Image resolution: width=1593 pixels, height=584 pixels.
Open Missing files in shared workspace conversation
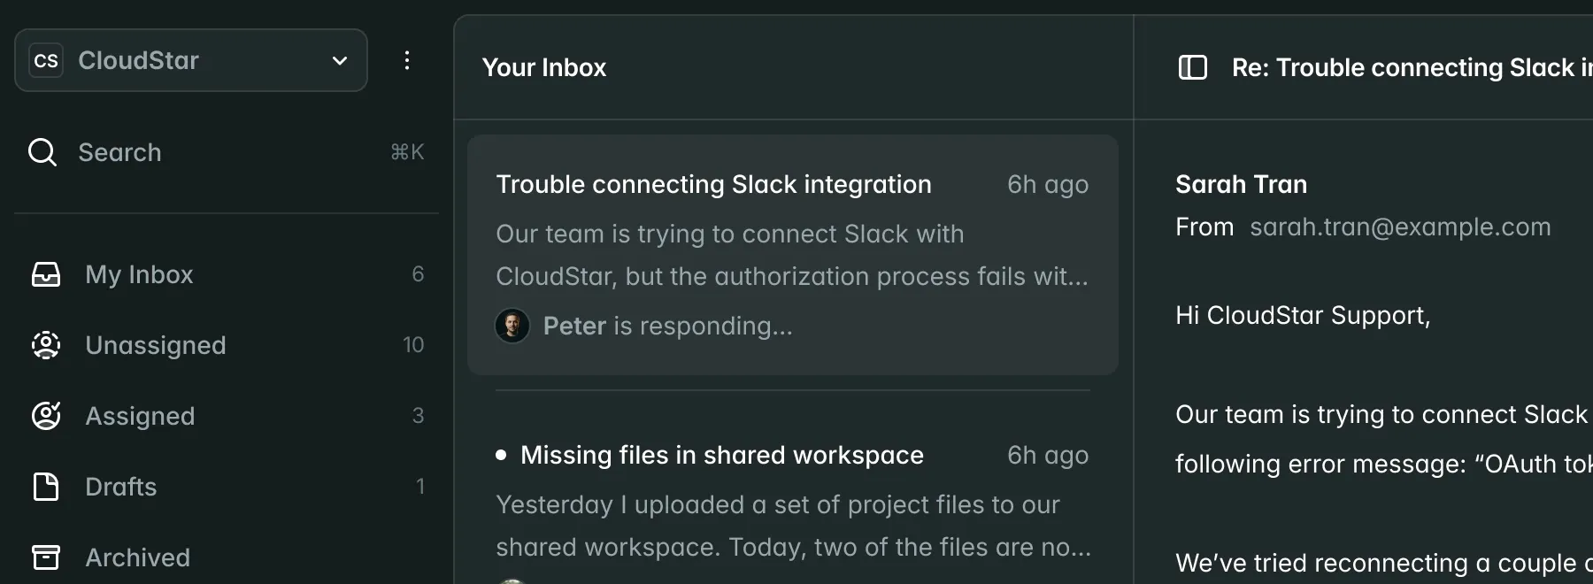point(721,455)
